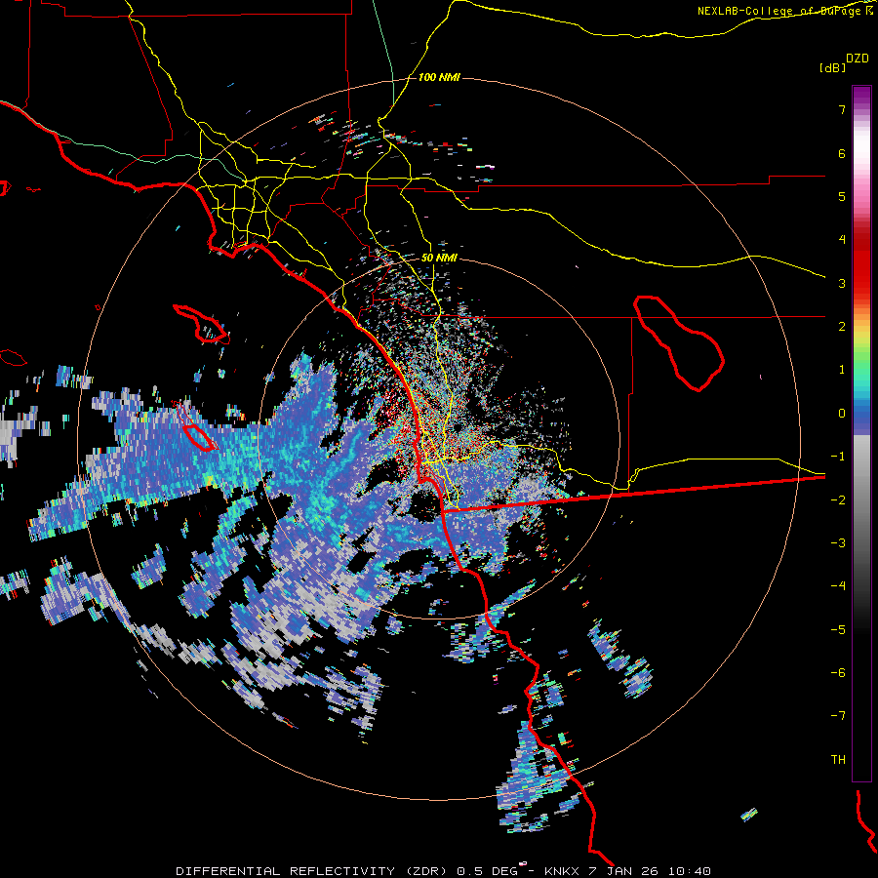Image resolution: width=878 pixels, height=878 pixels.
Task: Click the -1 scale value
Action: pyautogui.click(x=838, y=456)
